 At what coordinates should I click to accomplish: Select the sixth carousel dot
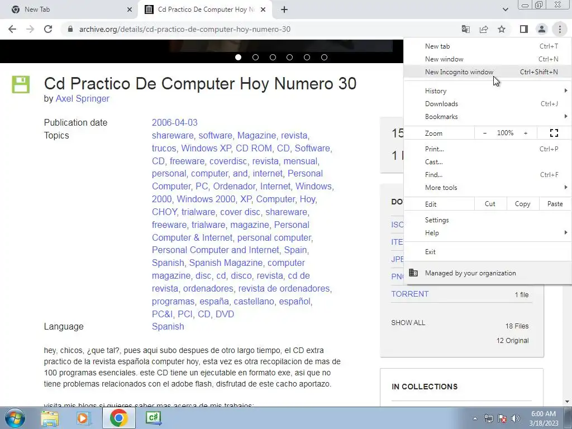click(x=324, y=58)
